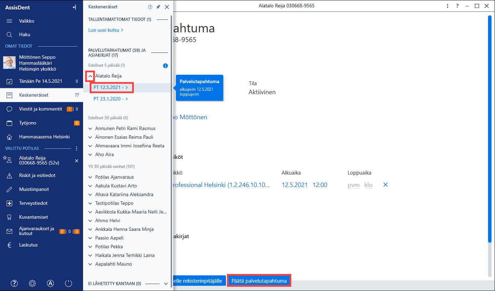Pin the Keskeneräiset panel

click(x=159, y=7)
